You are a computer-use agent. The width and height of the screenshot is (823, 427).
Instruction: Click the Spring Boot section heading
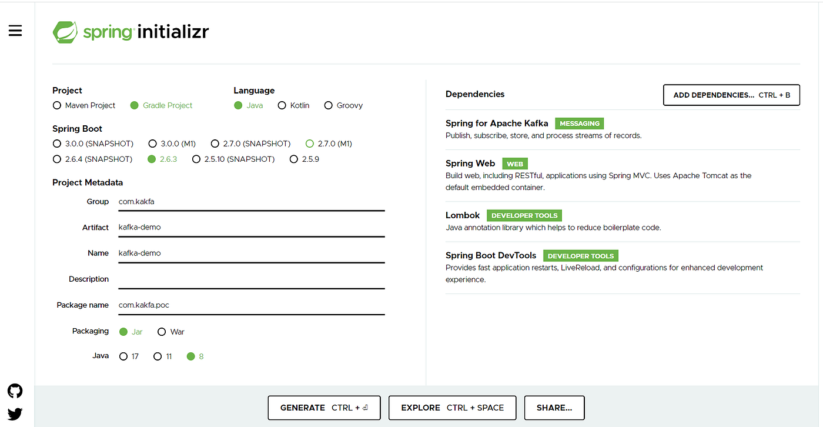(77, 129)
